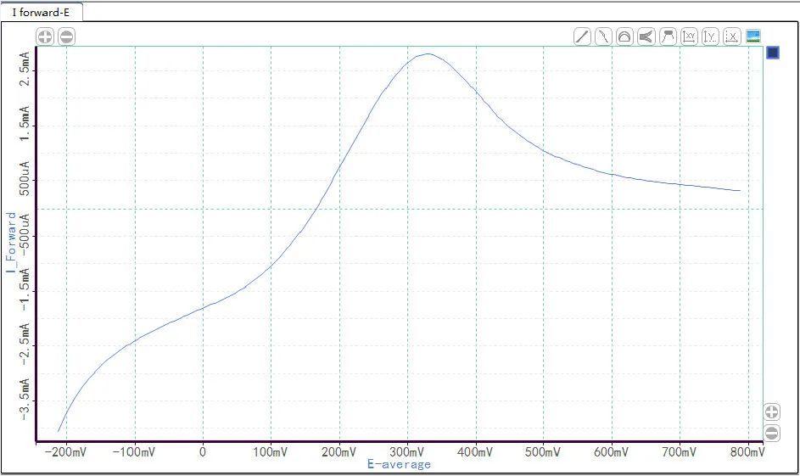Click the 700mV tick label
Image resolution: width=800 pixels, height=476 pixels.
679,452
